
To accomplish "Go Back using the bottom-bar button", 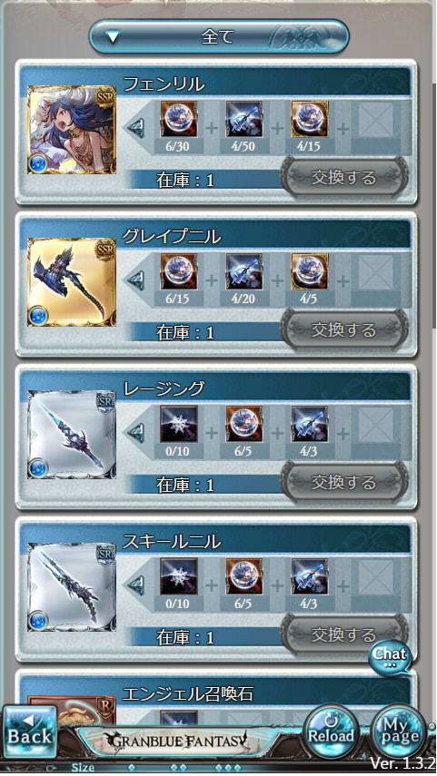I will point(30,733).
